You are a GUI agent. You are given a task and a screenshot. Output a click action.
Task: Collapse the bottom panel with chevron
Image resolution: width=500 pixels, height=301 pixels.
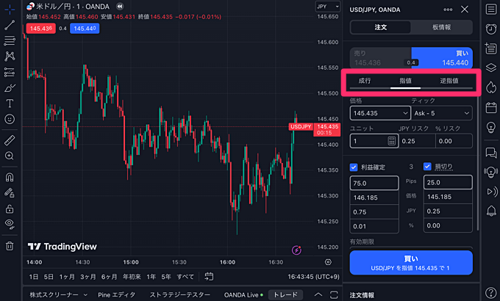coord(318,294)
